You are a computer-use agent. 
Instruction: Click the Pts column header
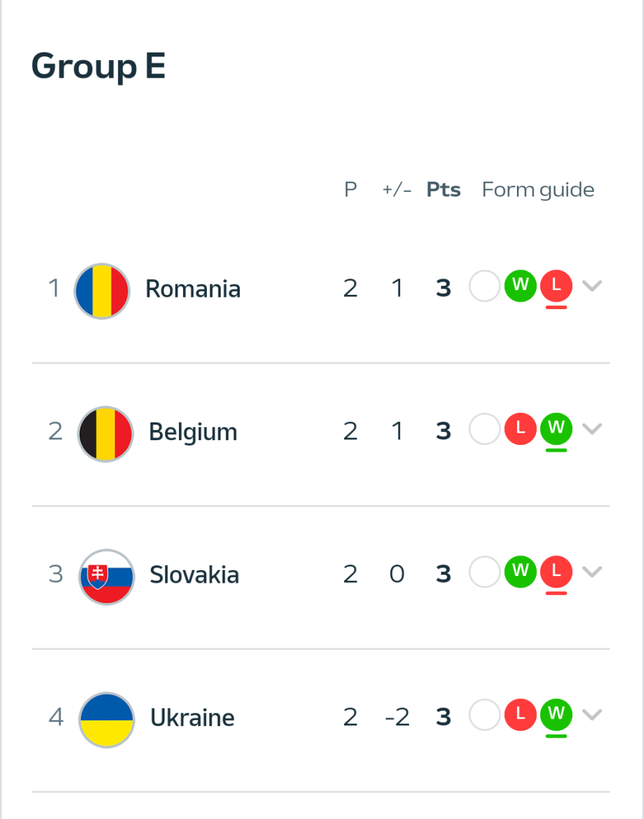tap(443, 190)
